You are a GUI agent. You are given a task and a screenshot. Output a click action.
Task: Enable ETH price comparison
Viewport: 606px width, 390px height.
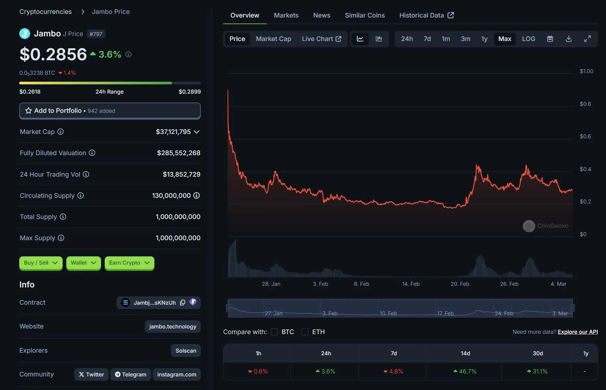click(x=304, y=332)
